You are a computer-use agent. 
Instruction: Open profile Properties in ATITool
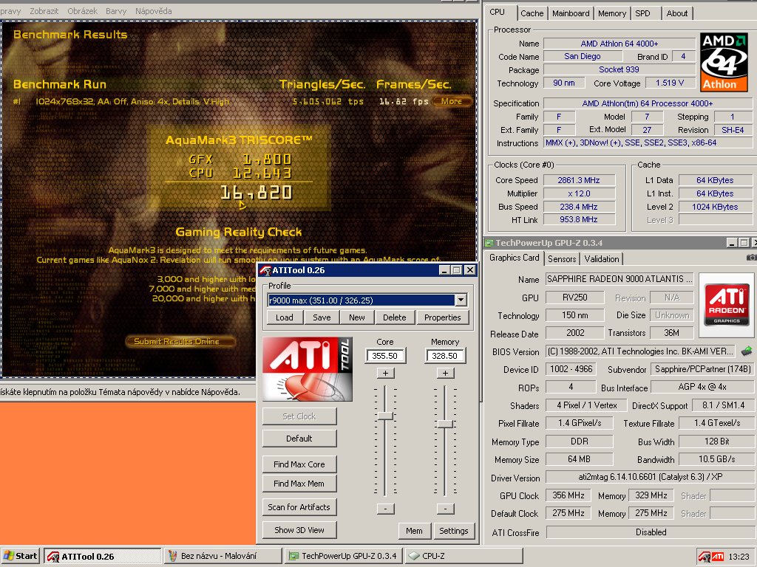[442, 317]
